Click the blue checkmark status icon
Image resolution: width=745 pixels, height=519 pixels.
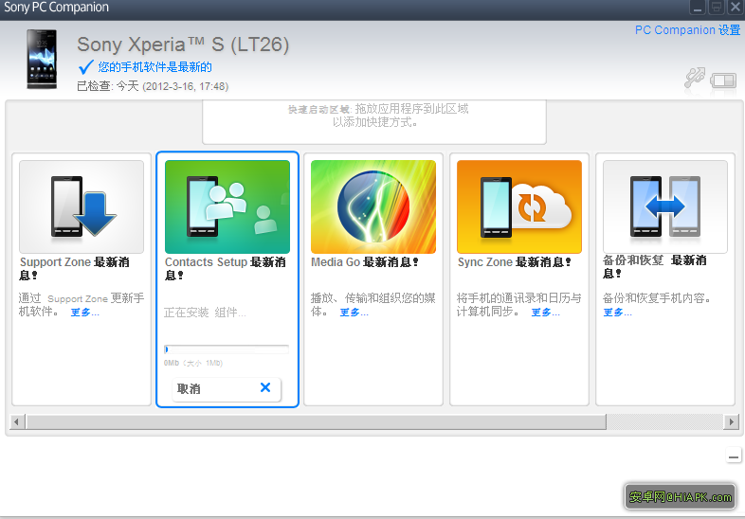(x=86, y=67)
